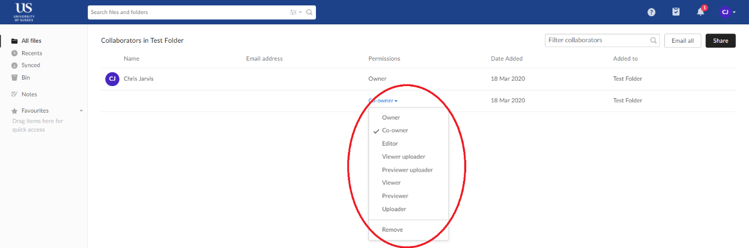
Task: Choose checked Co-owner in permissions menu
Action: 409,130
